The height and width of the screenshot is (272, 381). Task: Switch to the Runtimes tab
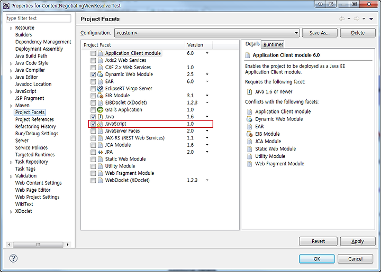[273, 44]
